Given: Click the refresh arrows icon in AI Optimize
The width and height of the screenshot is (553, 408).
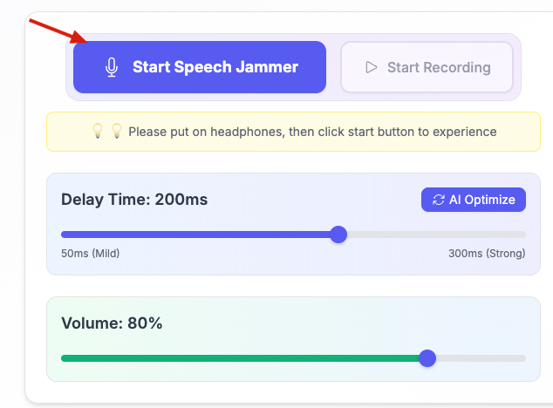Looking at the screenshot, I should click(439, 200).
